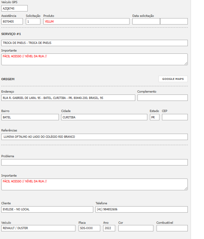Click the service description field Troca de Pneus
Viewport: 204px width, 239px height.
pyautogui.click(x=94, y=43)
